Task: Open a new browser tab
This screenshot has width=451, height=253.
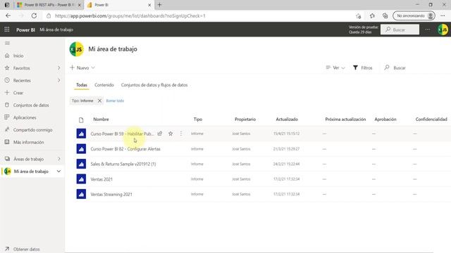Action: pos(160,5)
